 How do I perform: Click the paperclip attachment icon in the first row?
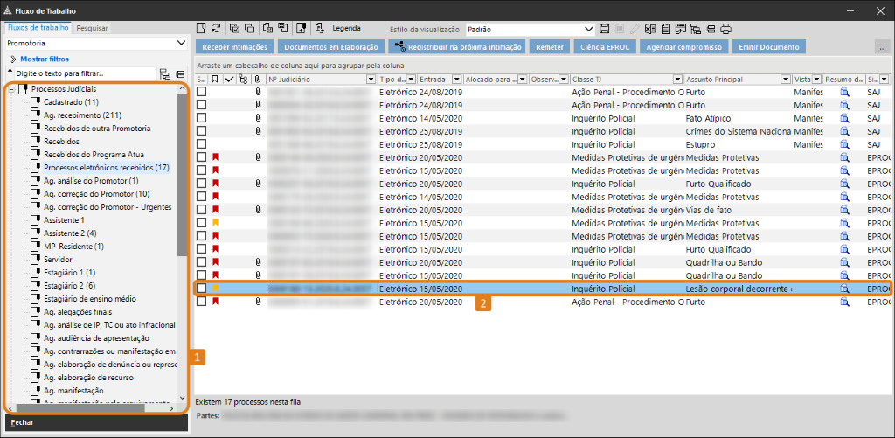coord(258,92)
